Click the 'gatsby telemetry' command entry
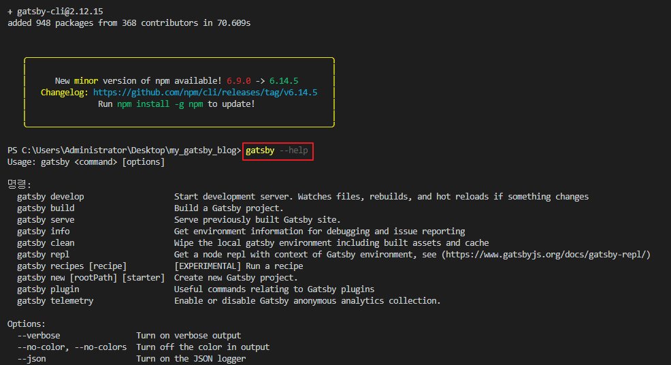 tap(55, 301)
